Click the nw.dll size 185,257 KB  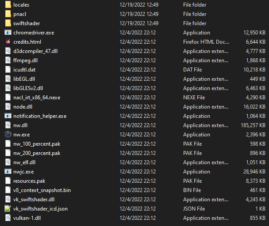[x=253, y=125]
